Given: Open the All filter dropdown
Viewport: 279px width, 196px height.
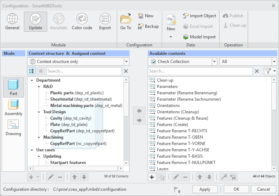Looking at the screenshot, I should coord(274,62).
